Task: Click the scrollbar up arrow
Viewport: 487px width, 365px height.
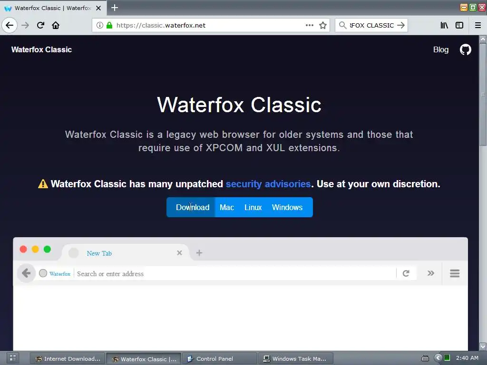Action: 483,39
